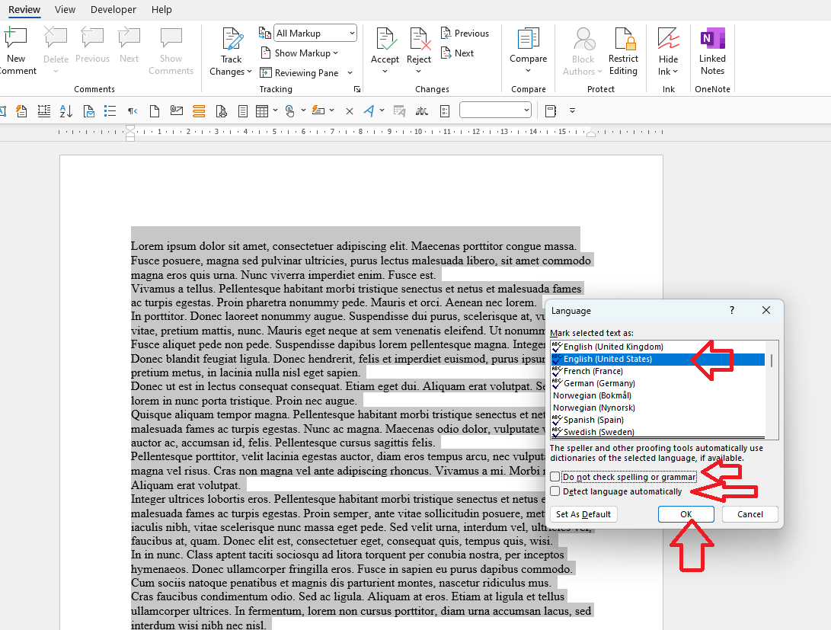Expand Track Changes dropdown arrow
831x630 pixels.
click(x=249, y=71)
